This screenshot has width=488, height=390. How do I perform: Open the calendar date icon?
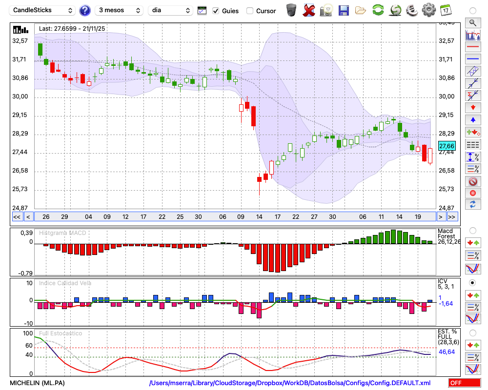pos(446,10)
